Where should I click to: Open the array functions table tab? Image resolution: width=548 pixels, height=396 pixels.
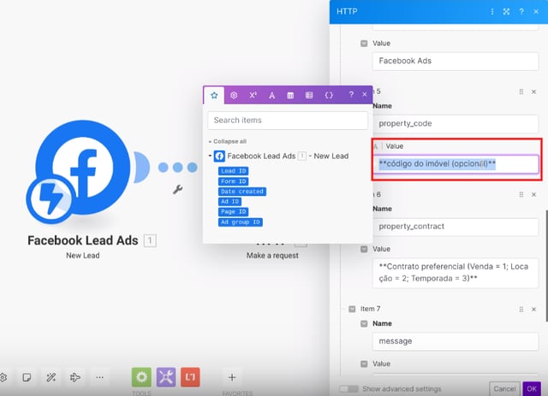(x=309, y=95)
